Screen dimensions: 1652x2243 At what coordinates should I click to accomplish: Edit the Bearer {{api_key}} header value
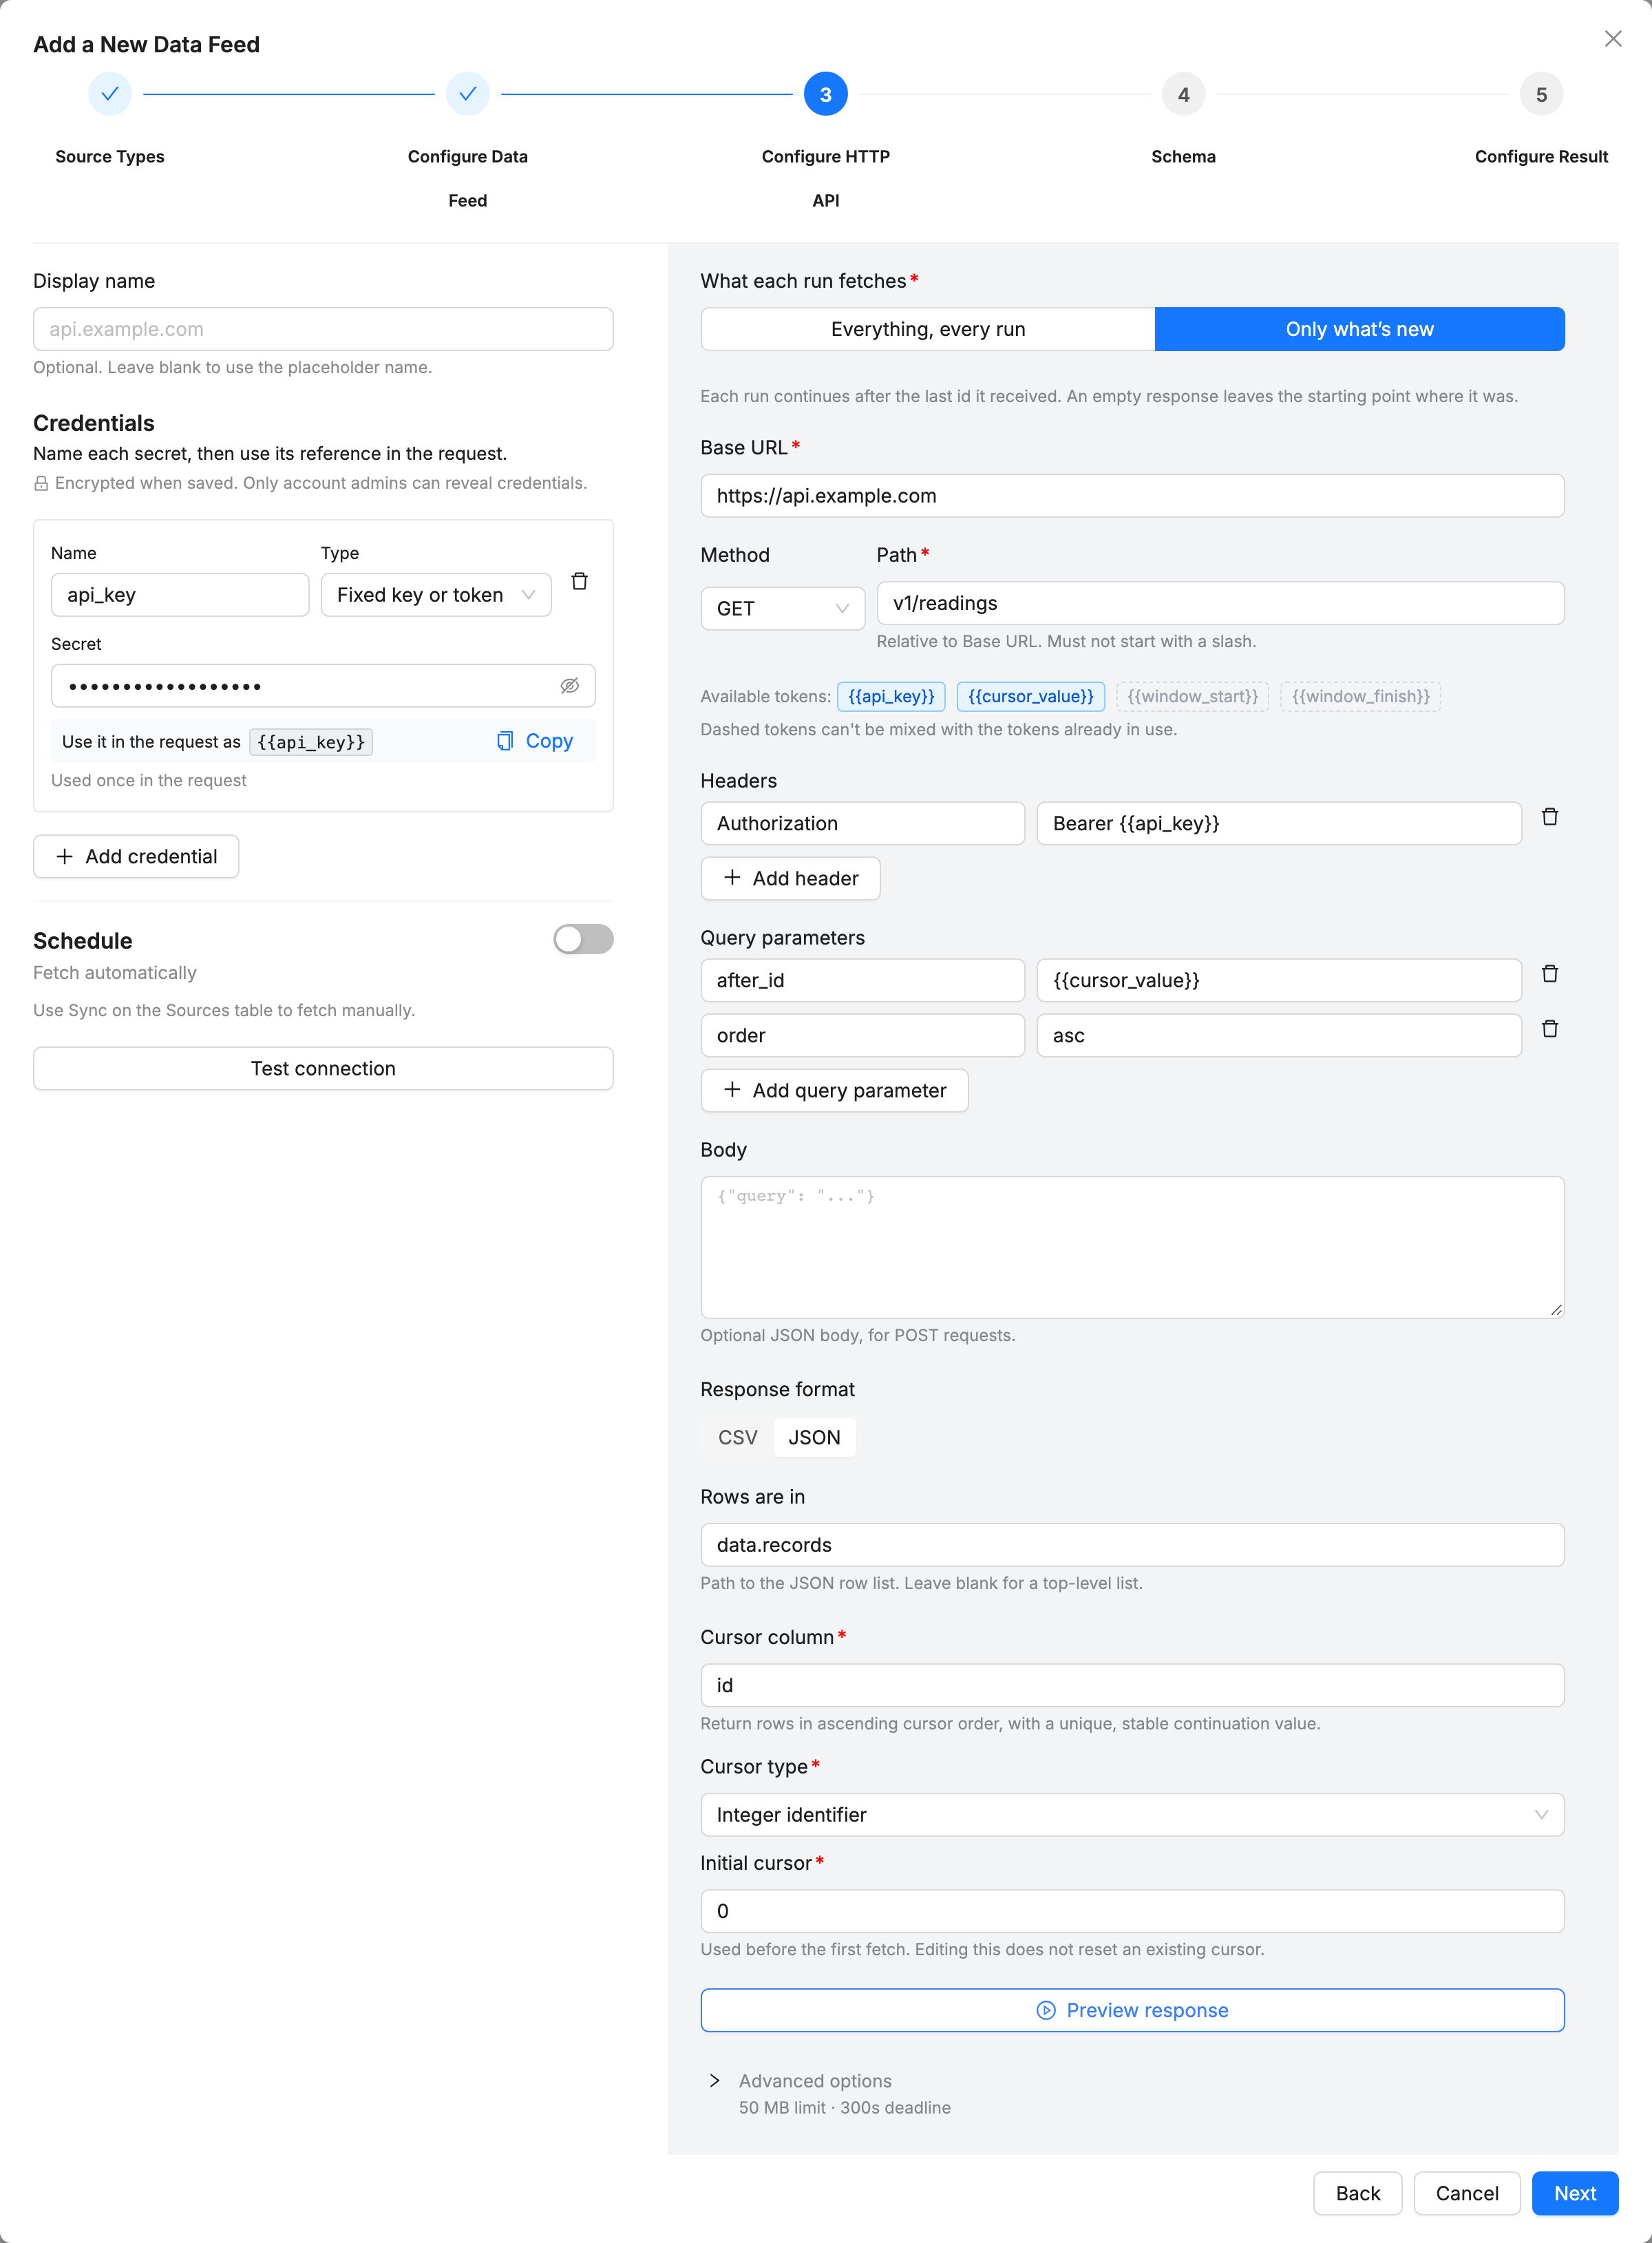pos(1279,823)
